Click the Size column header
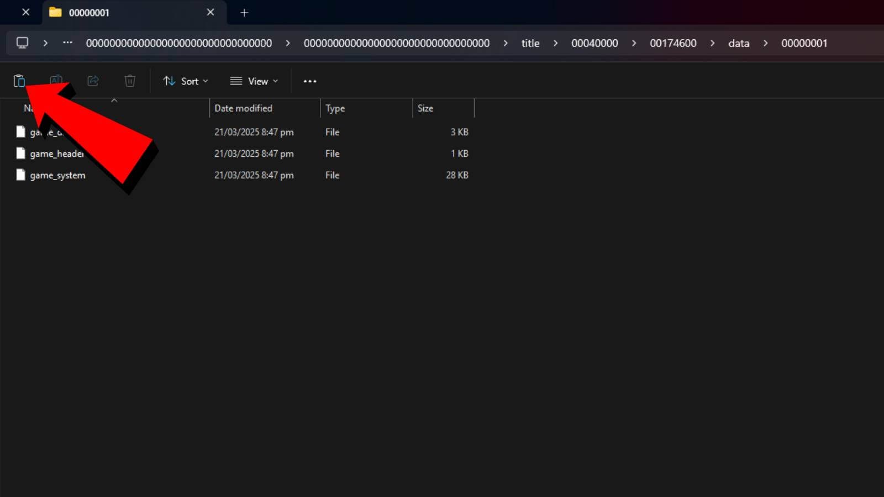This screenshot has width=884, height=497. [425, 108]
